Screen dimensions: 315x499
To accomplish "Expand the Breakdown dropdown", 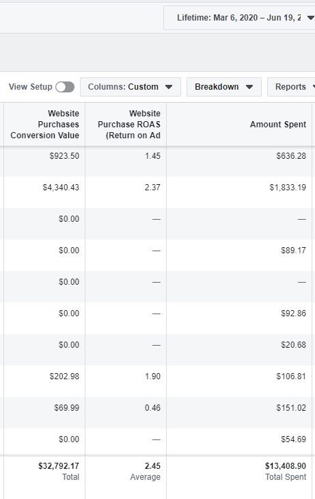I will pyautogui.click(x=224, y=87).
